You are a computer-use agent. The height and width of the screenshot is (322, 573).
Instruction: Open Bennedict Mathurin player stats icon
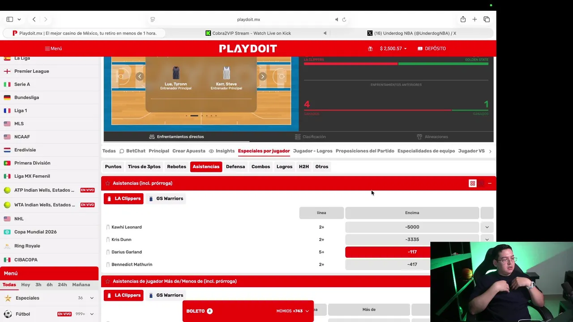pos(108,265)
